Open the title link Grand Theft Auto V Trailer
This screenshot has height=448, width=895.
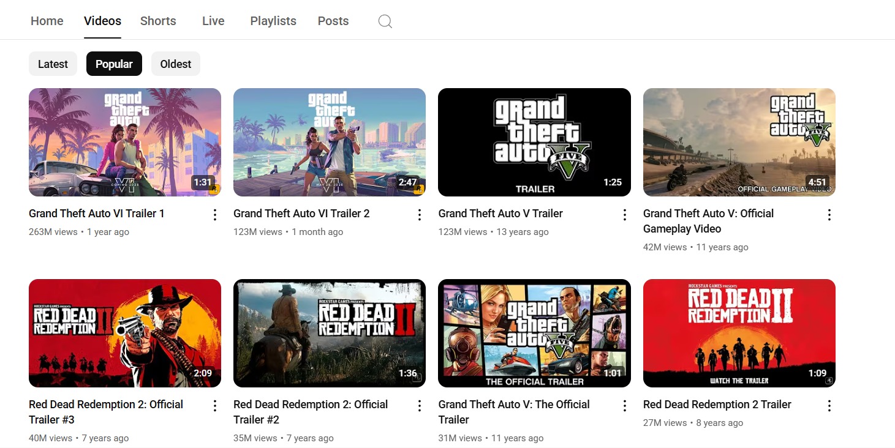click(500, 214)
